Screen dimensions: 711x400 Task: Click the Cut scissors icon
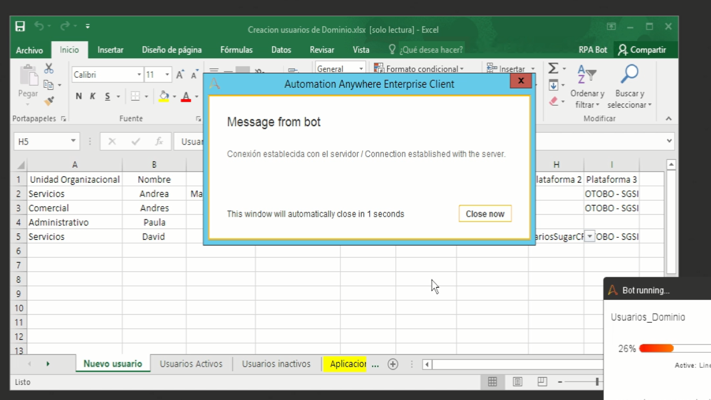49,68
